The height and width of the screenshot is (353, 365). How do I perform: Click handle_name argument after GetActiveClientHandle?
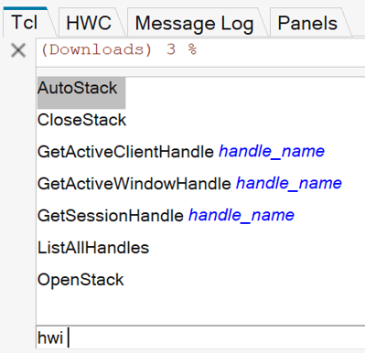272,151
